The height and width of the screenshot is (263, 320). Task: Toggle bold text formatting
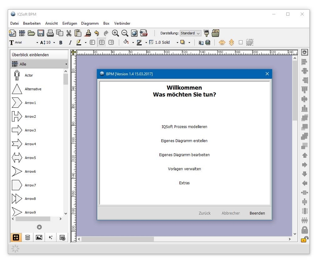tap(61, 42)
